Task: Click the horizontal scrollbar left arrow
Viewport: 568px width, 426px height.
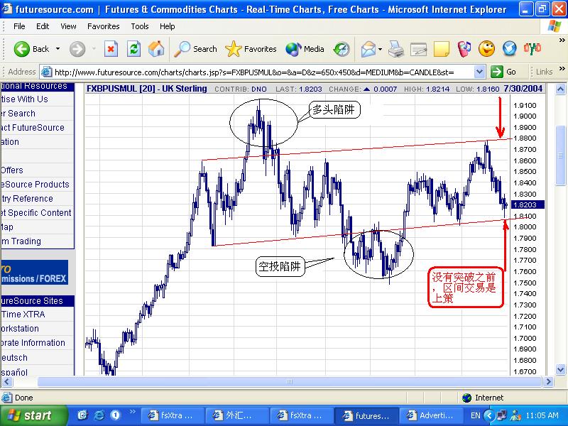Action: (7, 381)
